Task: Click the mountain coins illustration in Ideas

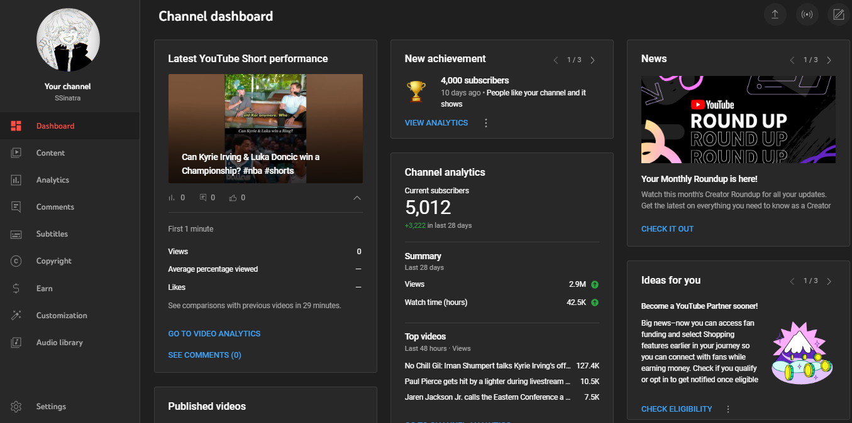Action: click(x=803, y=353)
